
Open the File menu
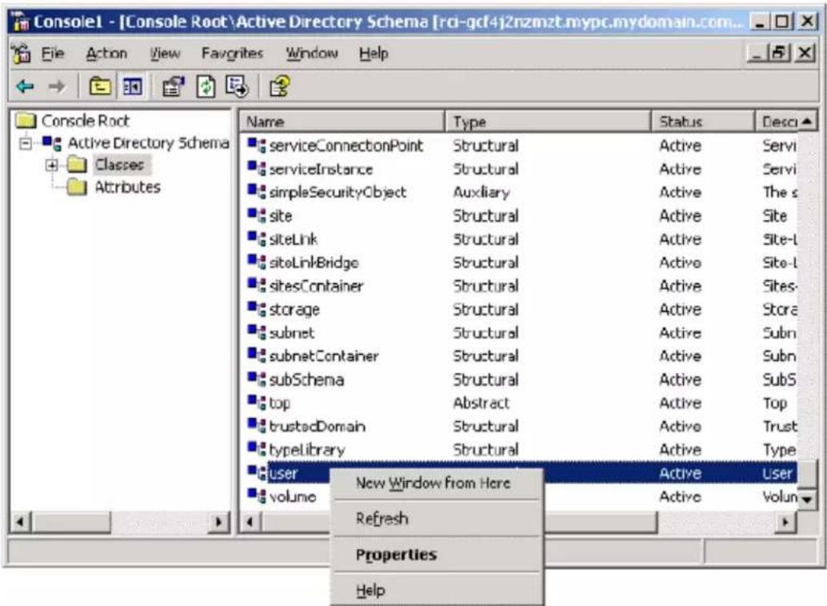click(x=53, y=54)
